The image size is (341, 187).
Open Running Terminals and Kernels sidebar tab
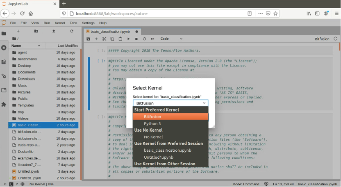click(4, 48)
